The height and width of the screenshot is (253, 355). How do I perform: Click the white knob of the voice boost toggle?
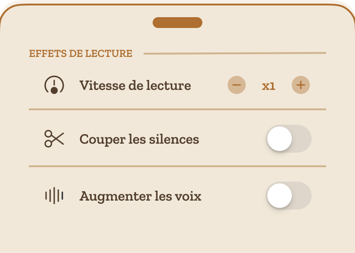click(x=280, y=196)
